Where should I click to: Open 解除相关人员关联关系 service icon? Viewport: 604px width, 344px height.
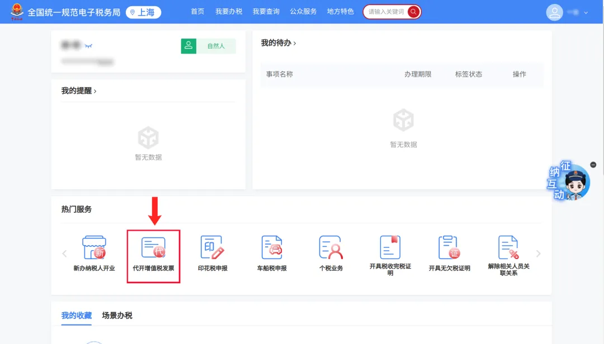pyautogui.click(x=508, y=247)
